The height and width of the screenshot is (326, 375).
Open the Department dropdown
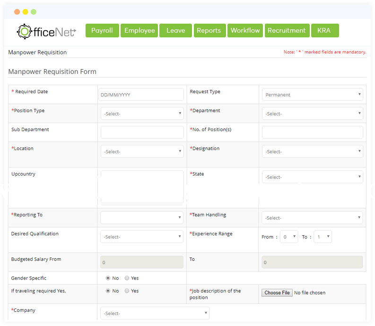pyautogui.click(x=312, y=114)
